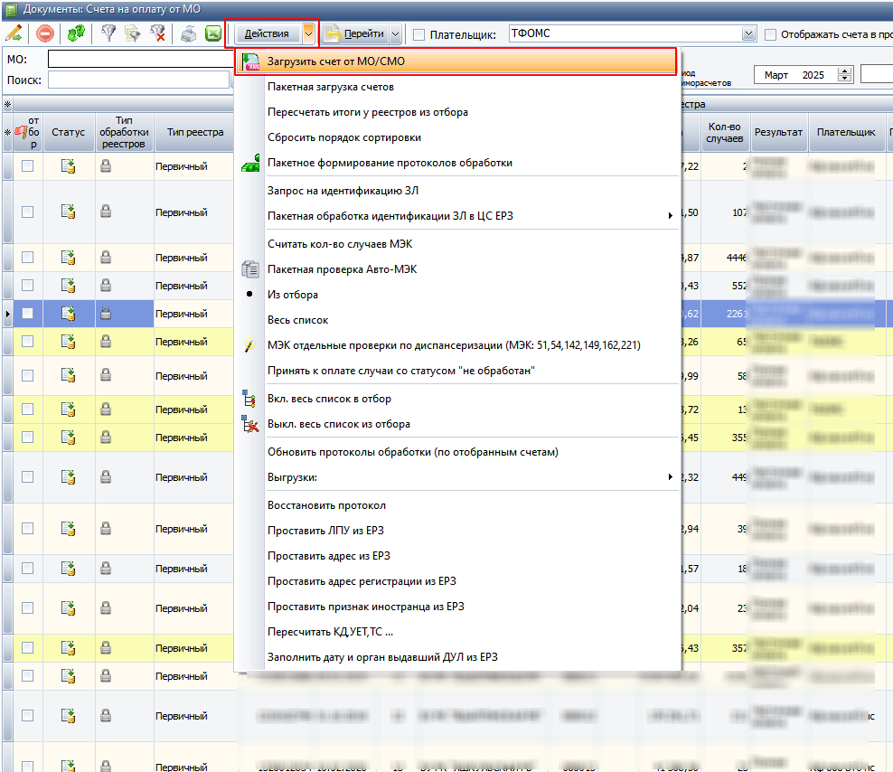Click status icon in row with count 4446
Viewport: 893px width, 772px height.
coord(69,258)
